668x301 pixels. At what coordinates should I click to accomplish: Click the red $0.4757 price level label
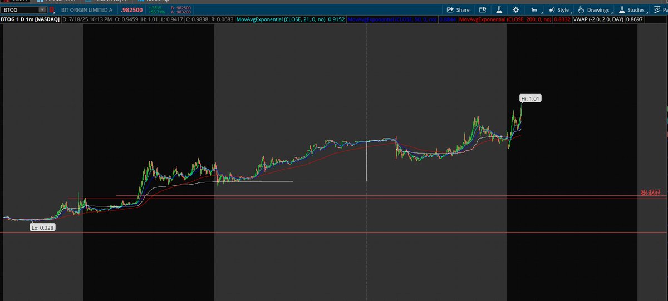[x=650, y=192]
